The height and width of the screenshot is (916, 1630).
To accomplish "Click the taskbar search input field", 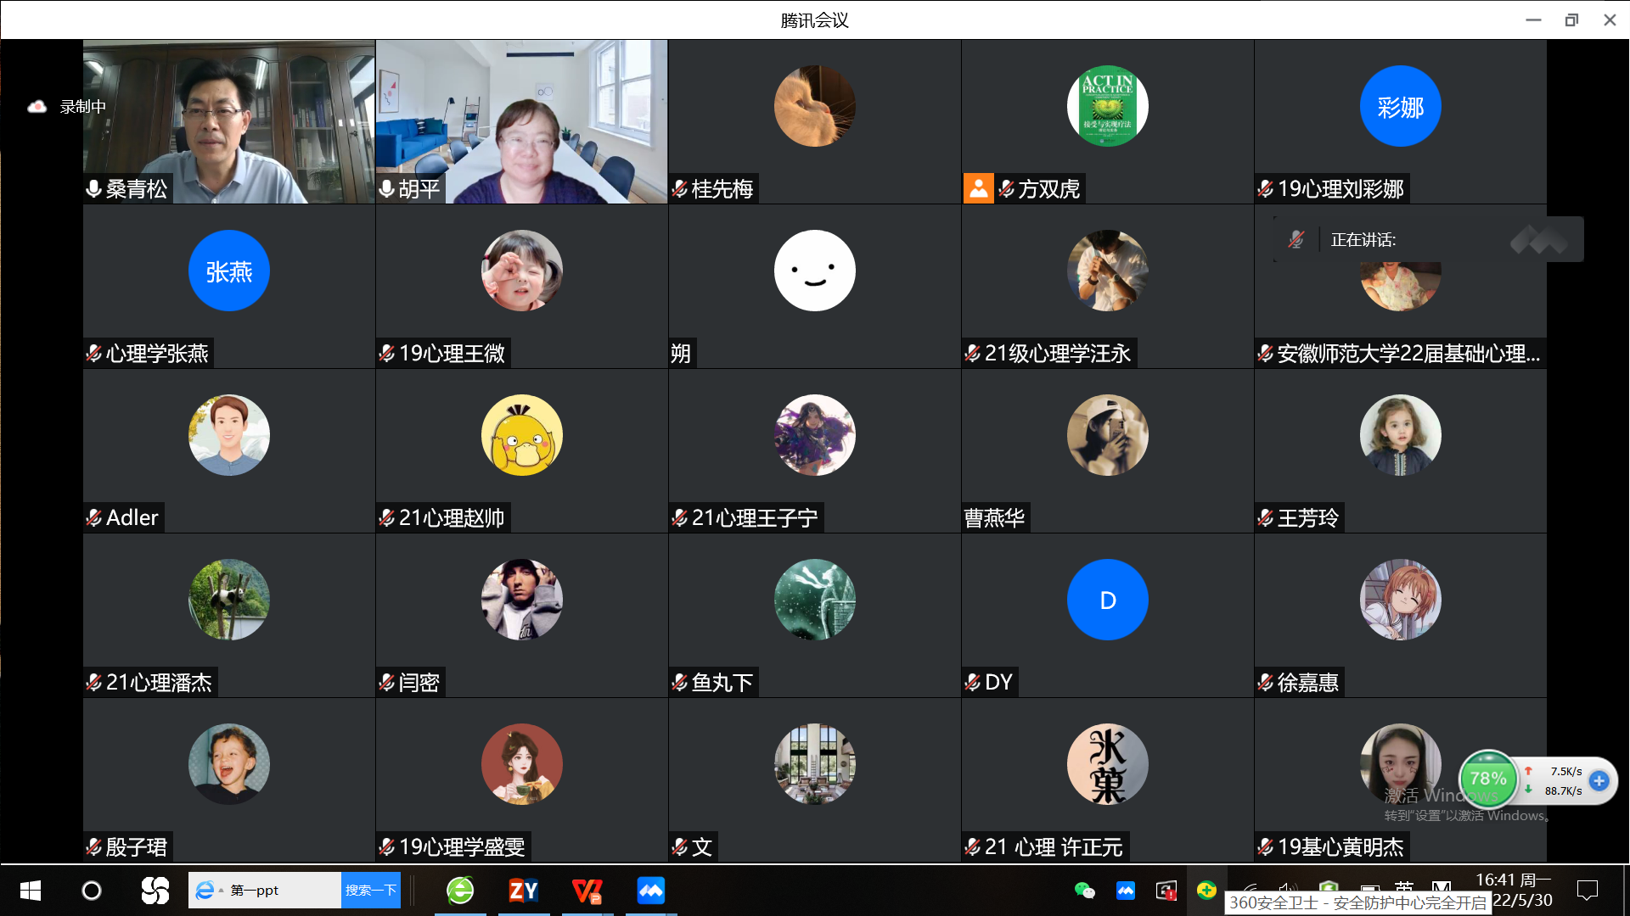I will click(x=280, y=891).
